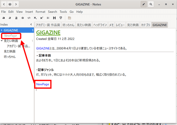This screenshot has height=125, width=177.
Task: Expand the GIGAZINE tree node triangle
Action: pyautogui.click(x=2, y=30)
